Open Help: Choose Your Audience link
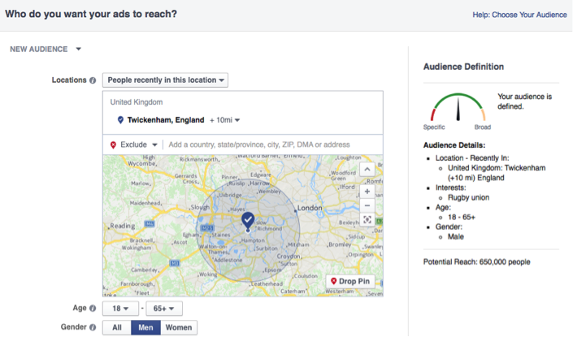This screenshot has width=573, height=337. pos(519,15)
